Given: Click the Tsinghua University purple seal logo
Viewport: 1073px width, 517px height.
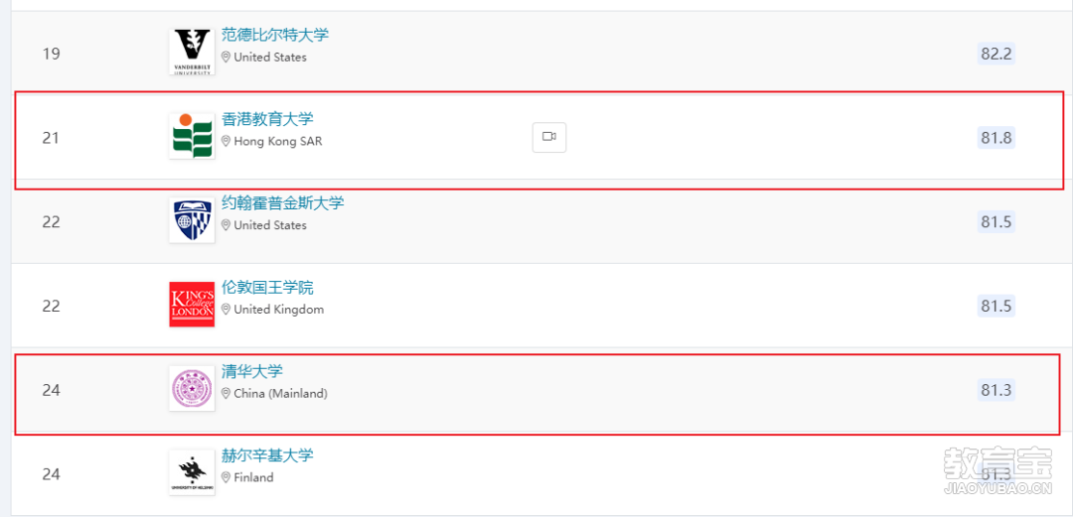Looking at the screenshot, I should (192, 388).
